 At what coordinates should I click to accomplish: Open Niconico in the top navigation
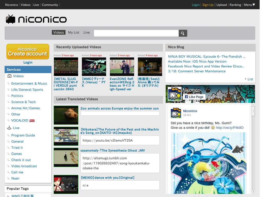12,5
